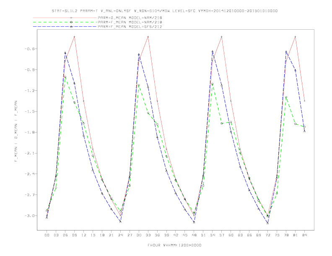Click x-axis forecast hour label 69
Viewport: 332px width, 256px height.
pyautogui.click(x=259, y=235)
